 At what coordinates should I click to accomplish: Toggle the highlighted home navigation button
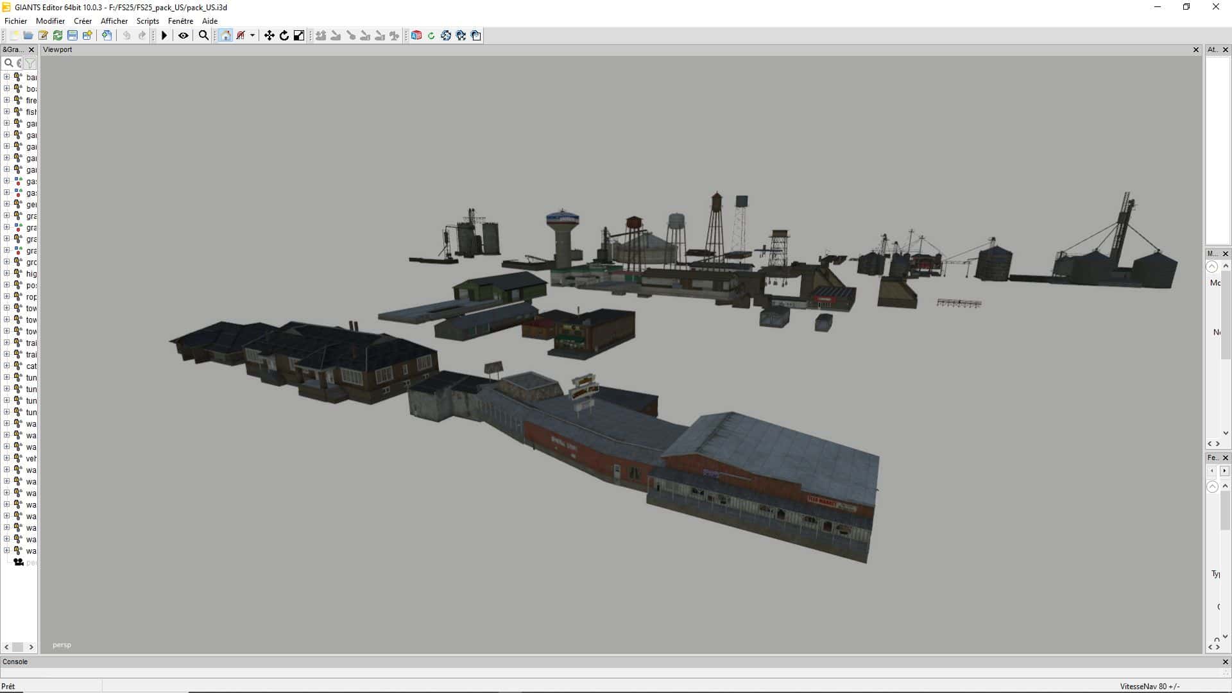(225, 36)
